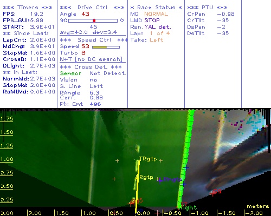
Task: Click the red marker on the Angle slider
Action: 94,21
